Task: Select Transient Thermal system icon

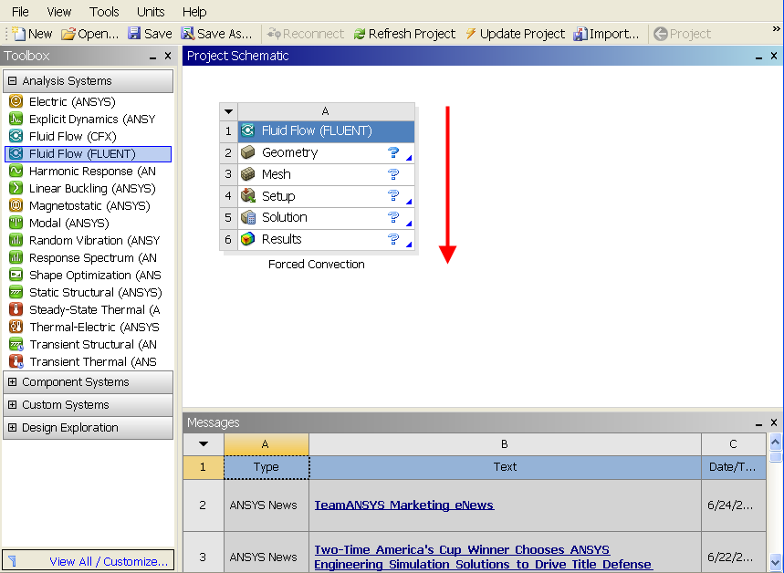Action: pyautogui.click(x=16, y=361)
